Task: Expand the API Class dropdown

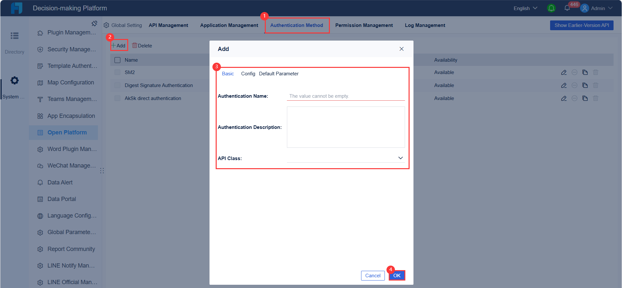Action: [346, 158]
